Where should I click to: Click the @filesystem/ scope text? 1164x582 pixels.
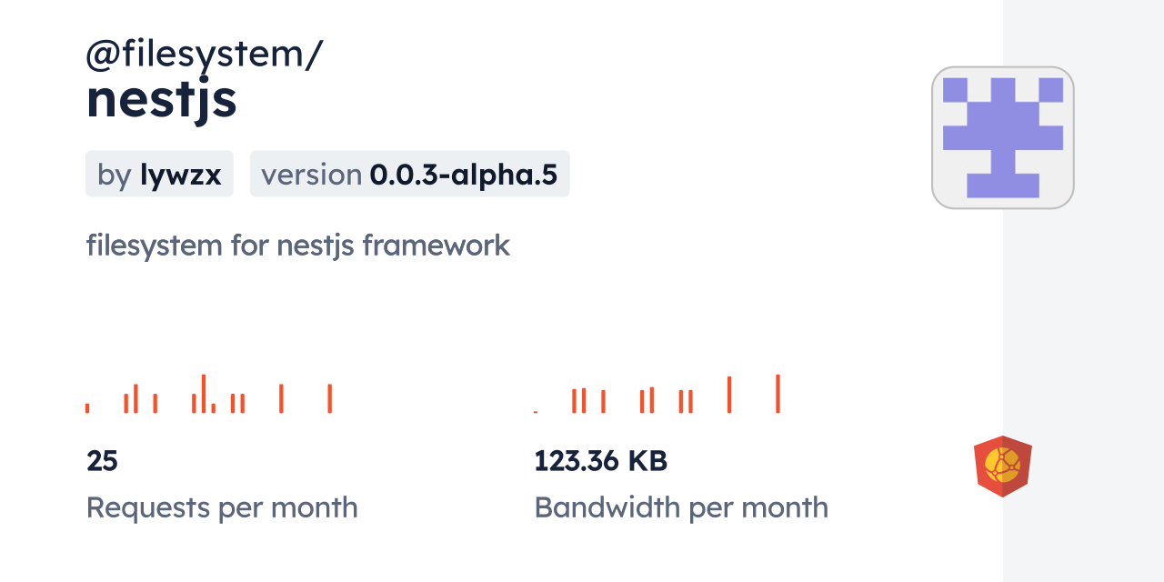(204, 55)
